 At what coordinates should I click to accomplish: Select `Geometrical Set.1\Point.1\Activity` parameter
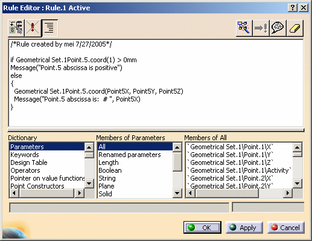(239, 170)
